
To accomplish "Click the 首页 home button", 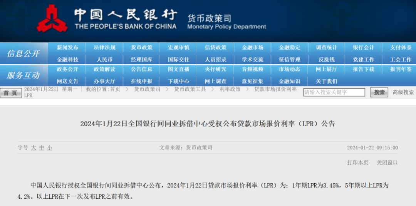I will click(x=11, y=93).
